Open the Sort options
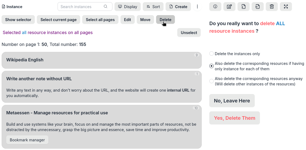306x150 pixels. [x=153, y=6]
